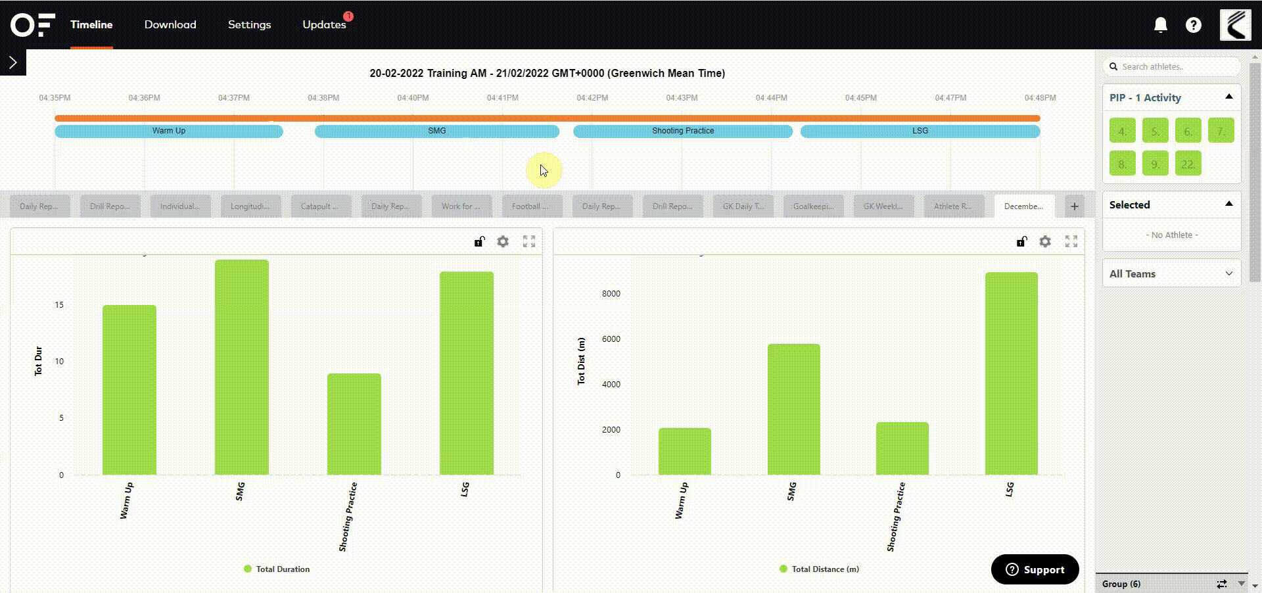The width and height of the screenshot is (1262, 593).
Task: Open the Settings menu
Action: coord(249,24)
